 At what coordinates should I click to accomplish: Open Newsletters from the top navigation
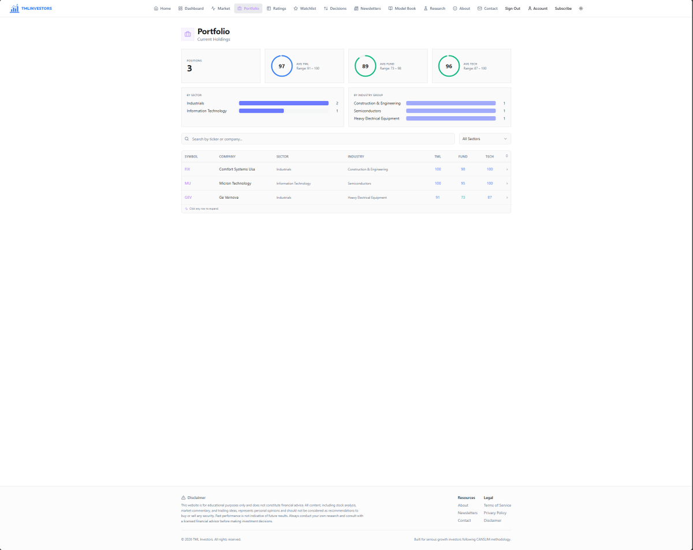pos(367,9)
